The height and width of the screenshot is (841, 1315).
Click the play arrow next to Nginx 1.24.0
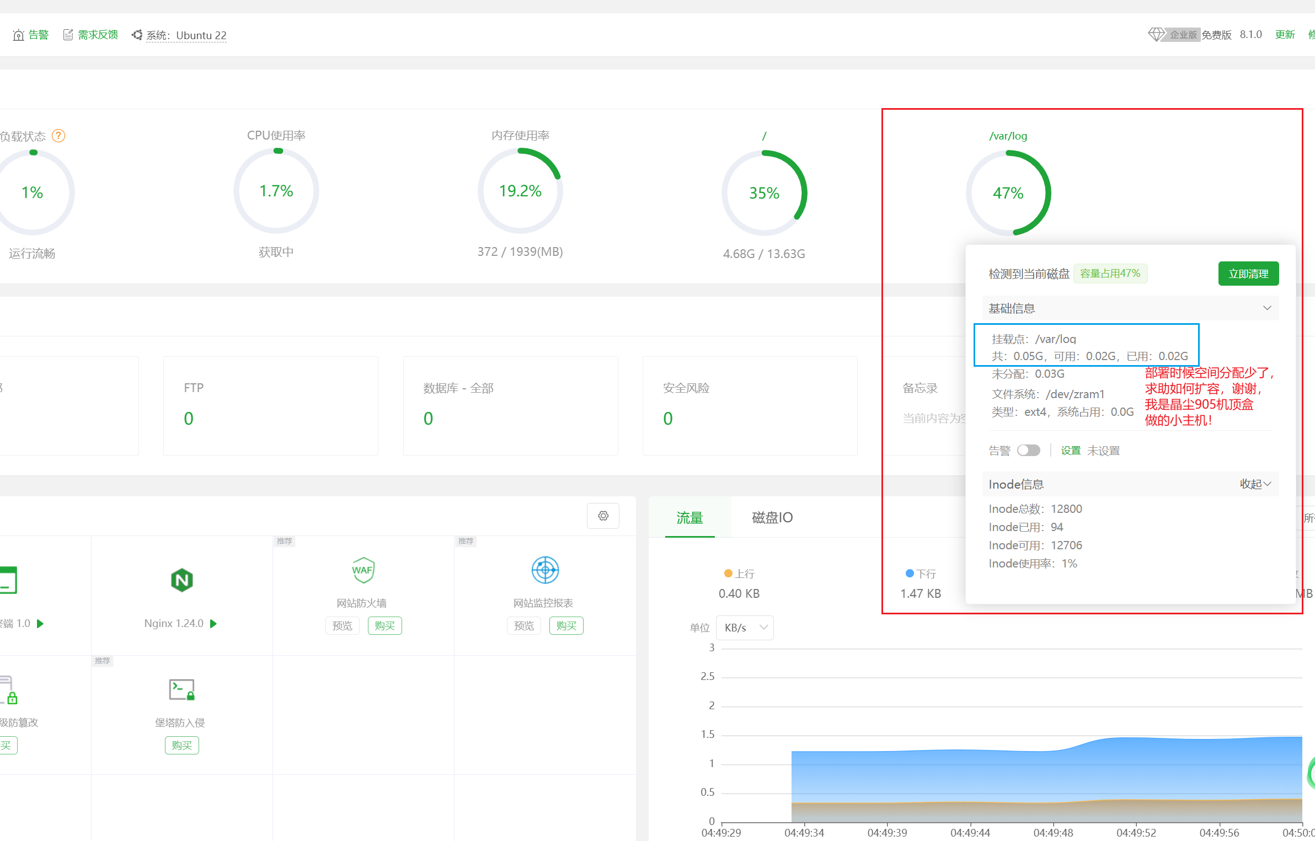[213, 624]
